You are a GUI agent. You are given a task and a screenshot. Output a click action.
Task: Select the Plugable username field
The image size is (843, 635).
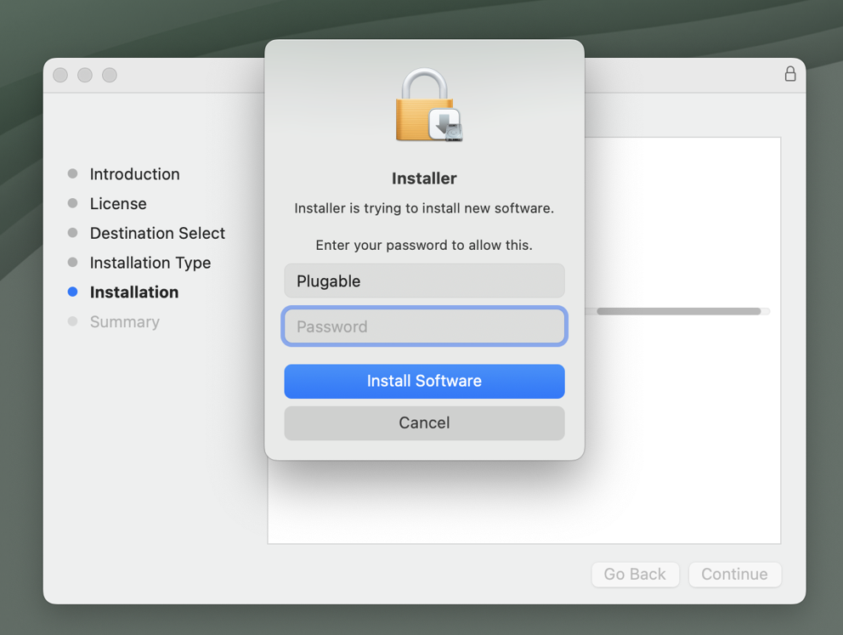point(424,281)
